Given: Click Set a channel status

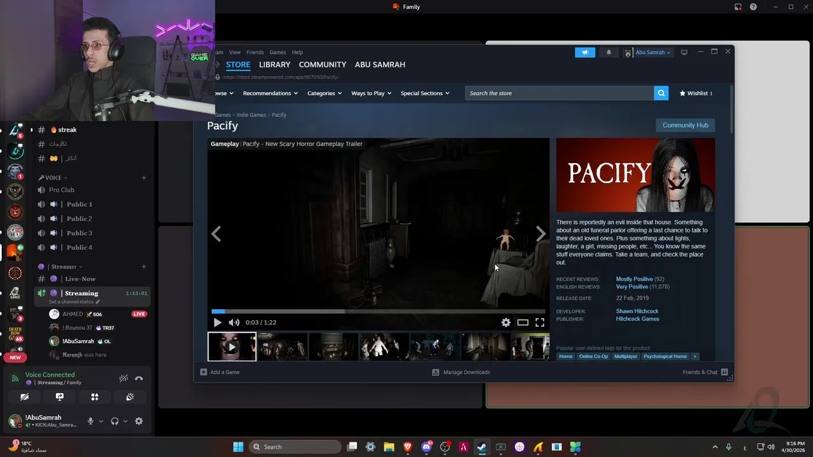Looking at the screenshot, I should point(74,301).
